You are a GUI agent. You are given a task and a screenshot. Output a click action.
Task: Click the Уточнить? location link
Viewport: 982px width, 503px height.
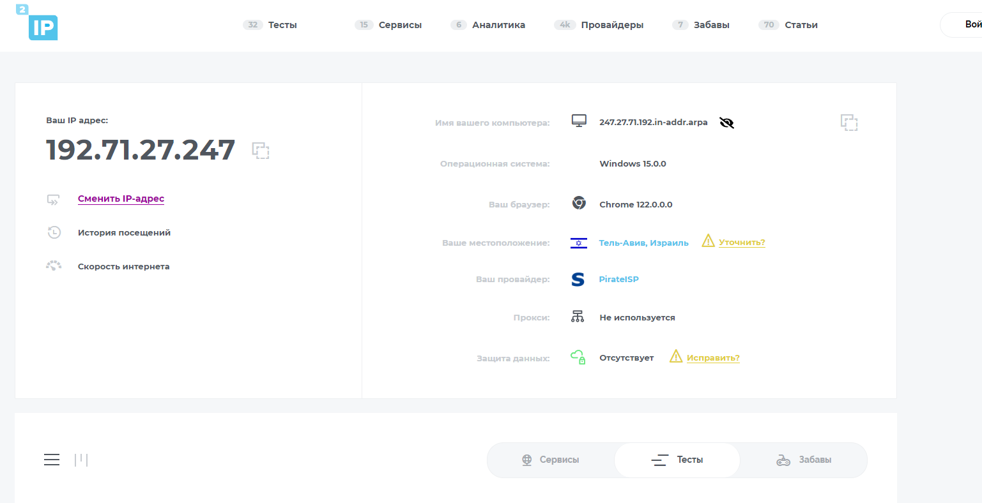742,243
